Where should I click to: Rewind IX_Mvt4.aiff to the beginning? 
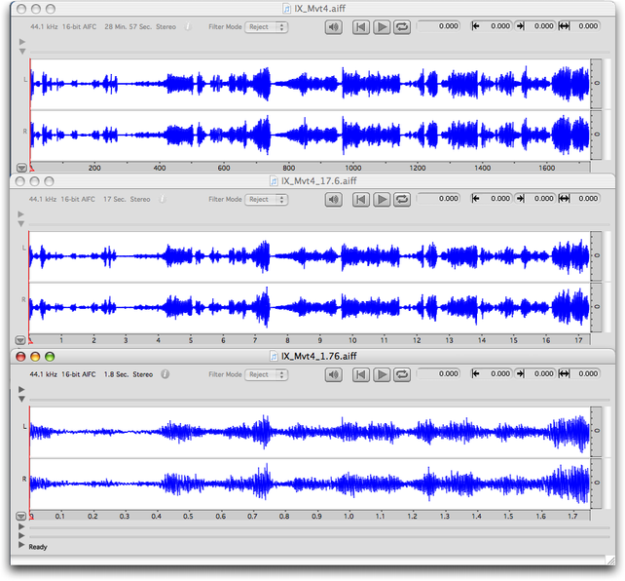[x=361, y=26]
